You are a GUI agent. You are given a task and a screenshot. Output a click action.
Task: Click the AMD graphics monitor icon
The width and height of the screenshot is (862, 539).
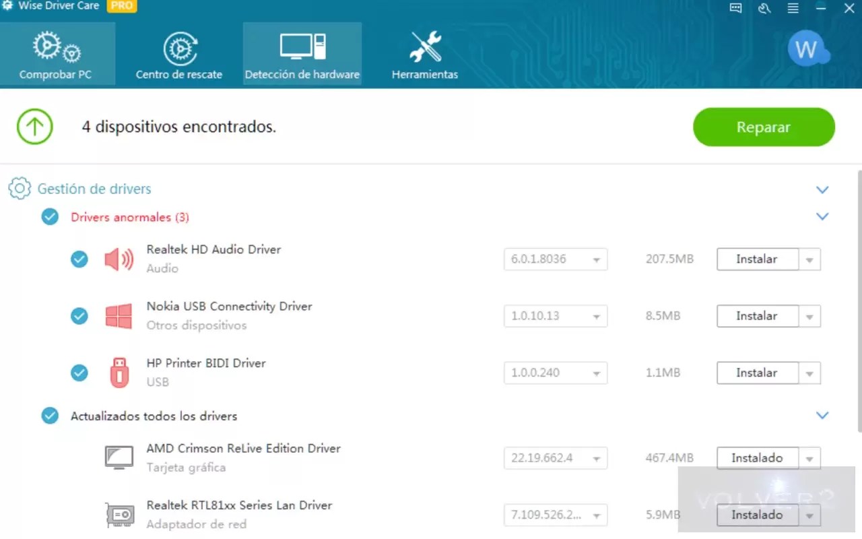pyautogui.click(x=119, y=457)
